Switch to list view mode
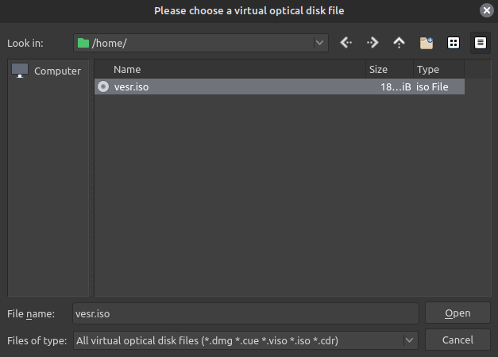 454,43
